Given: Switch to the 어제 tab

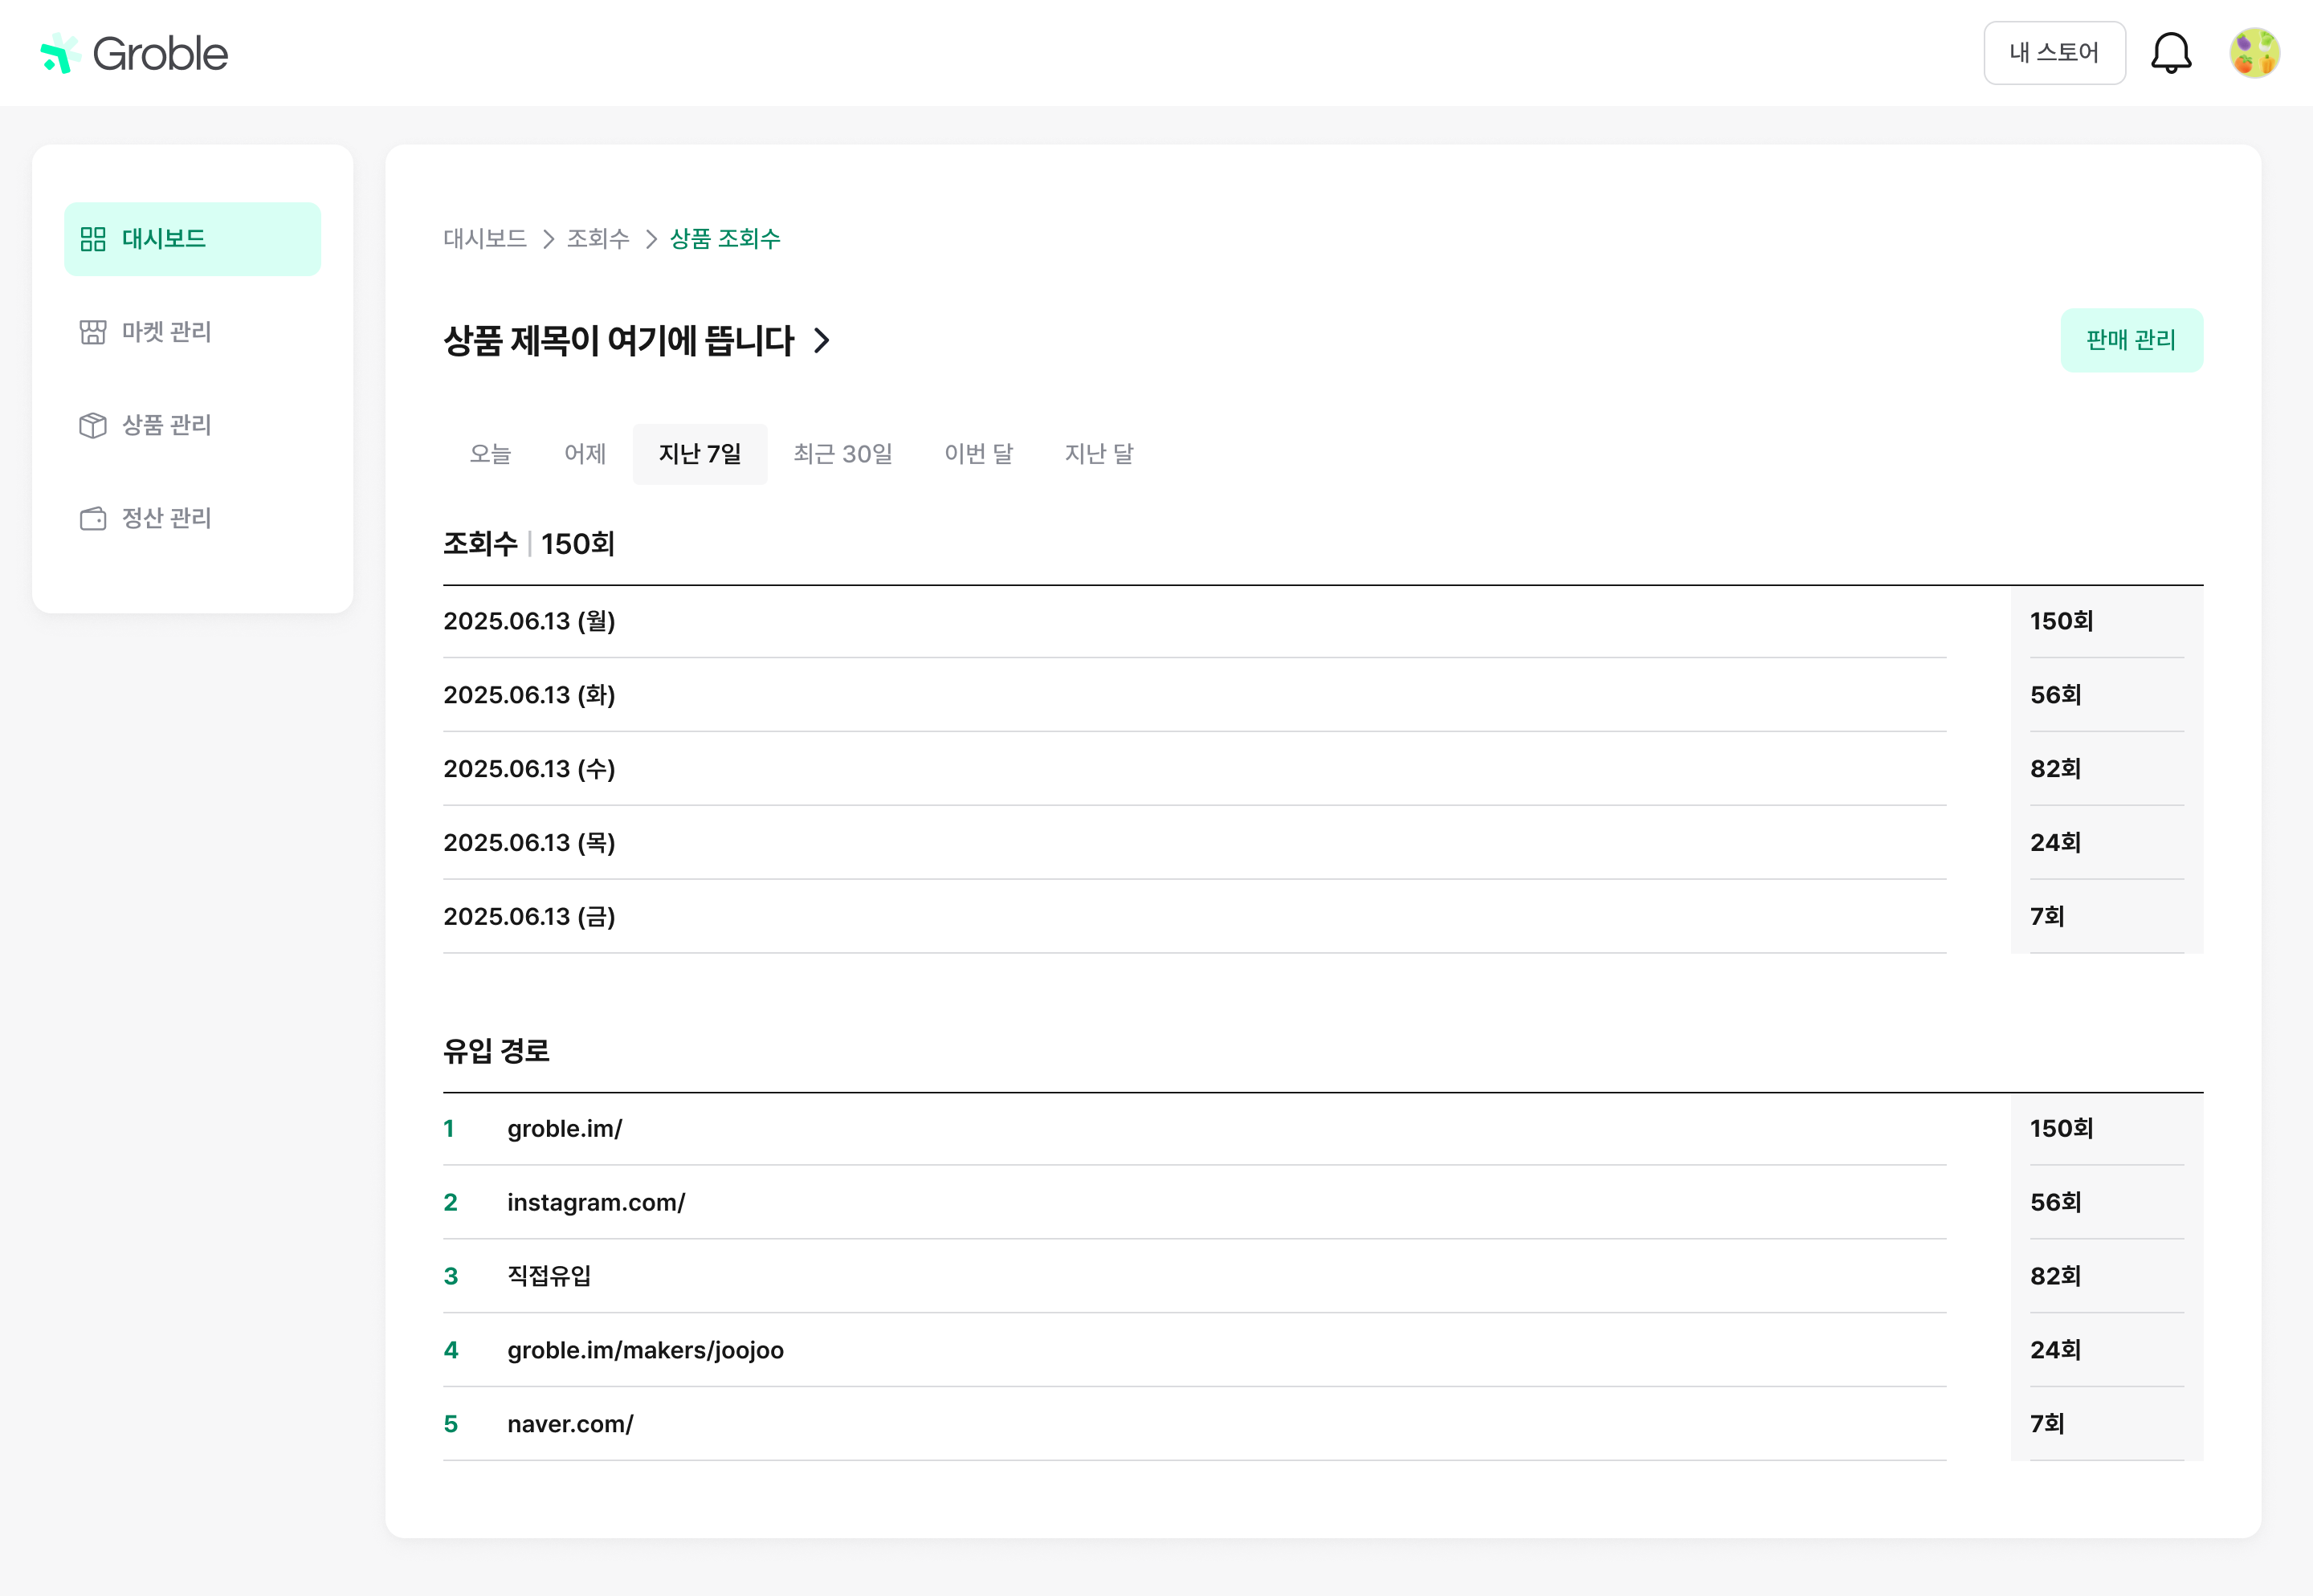Looking at the screenshot, I should tap(585, 454).
